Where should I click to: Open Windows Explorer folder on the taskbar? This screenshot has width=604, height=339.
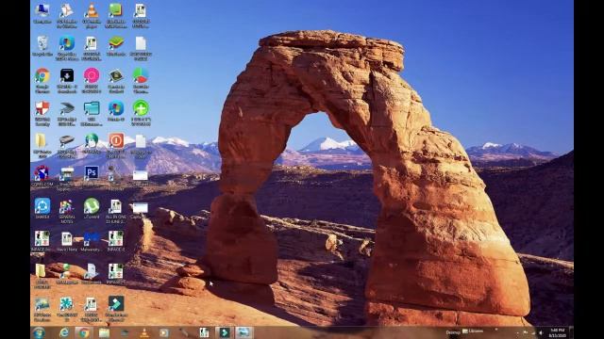pyautogui.click(x=104, y=332)
